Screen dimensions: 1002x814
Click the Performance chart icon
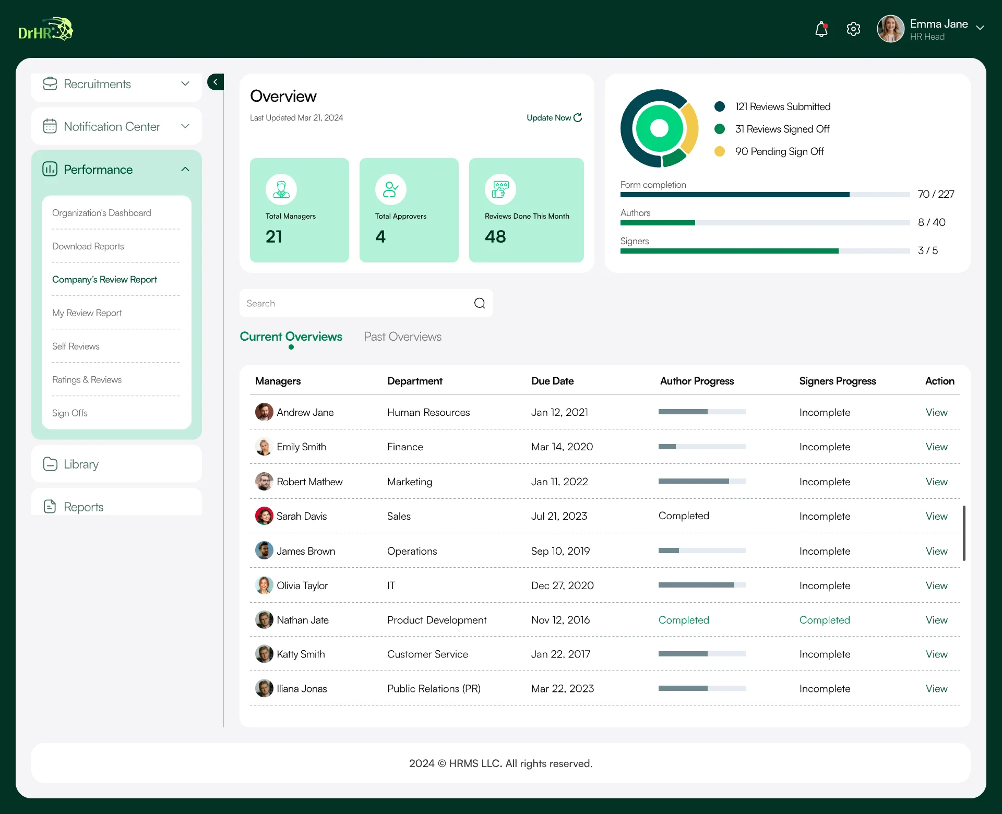(x=50, y=169)
